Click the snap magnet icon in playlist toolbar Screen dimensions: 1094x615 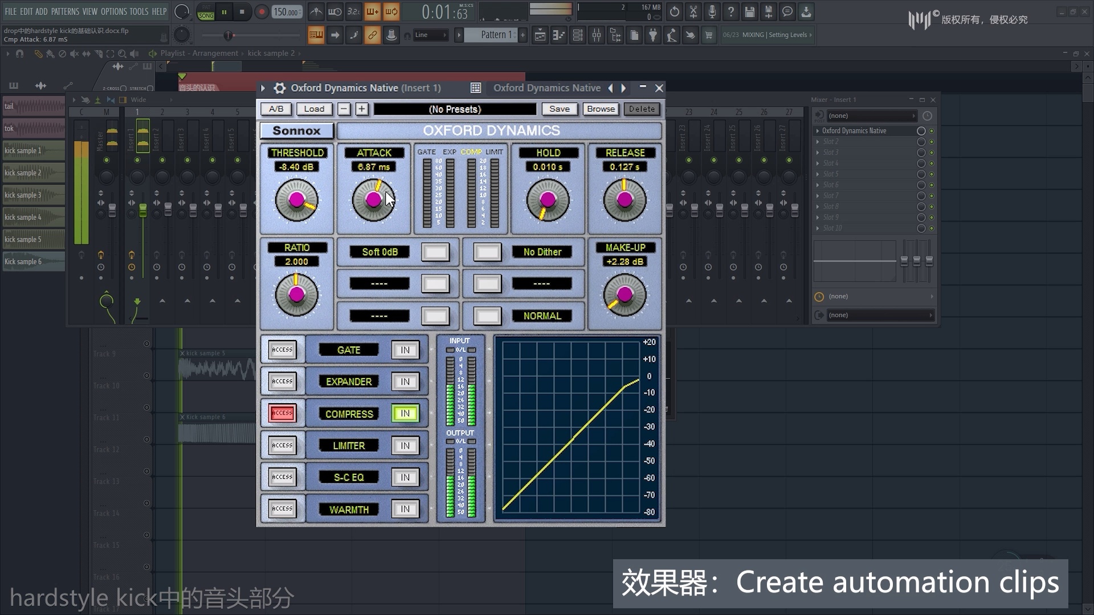(x=19, y=54)
